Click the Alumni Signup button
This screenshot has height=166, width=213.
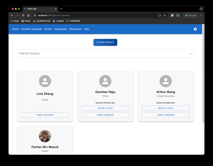tap(105, 42)
